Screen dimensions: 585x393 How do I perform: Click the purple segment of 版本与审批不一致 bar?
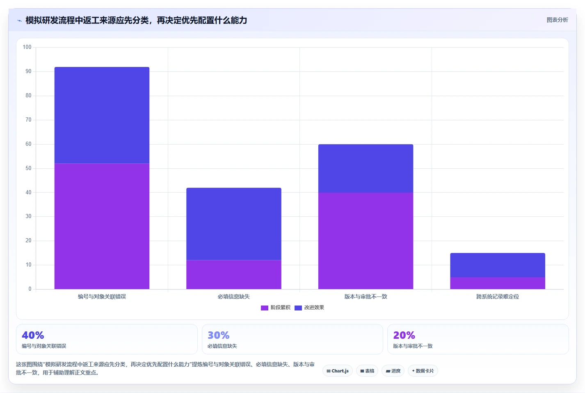366,241
